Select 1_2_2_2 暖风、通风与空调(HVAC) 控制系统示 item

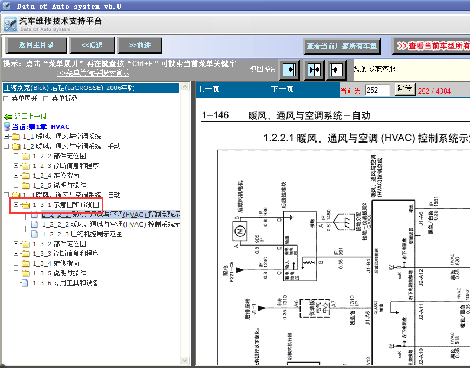pyautogui.click(x=111, y=224)
